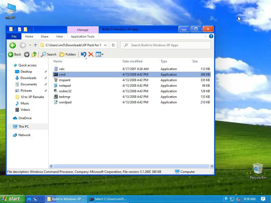Select the taskmgr application file

pyautogui.click(x=132, y=97)
